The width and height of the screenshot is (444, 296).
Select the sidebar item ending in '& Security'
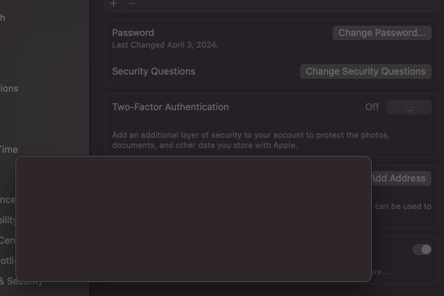21,281
